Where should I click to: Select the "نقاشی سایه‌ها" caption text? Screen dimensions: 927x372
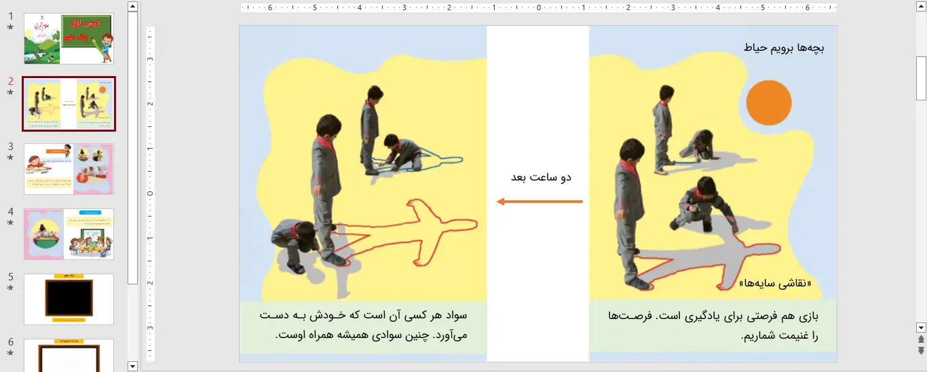pos(775,284)
